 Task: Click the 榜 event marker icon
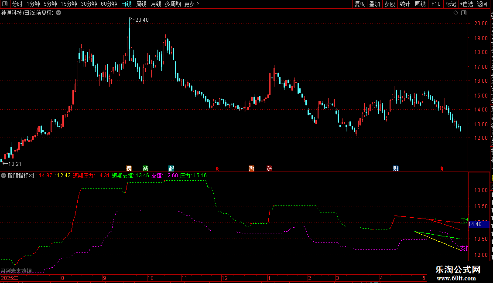pos(129,168)
